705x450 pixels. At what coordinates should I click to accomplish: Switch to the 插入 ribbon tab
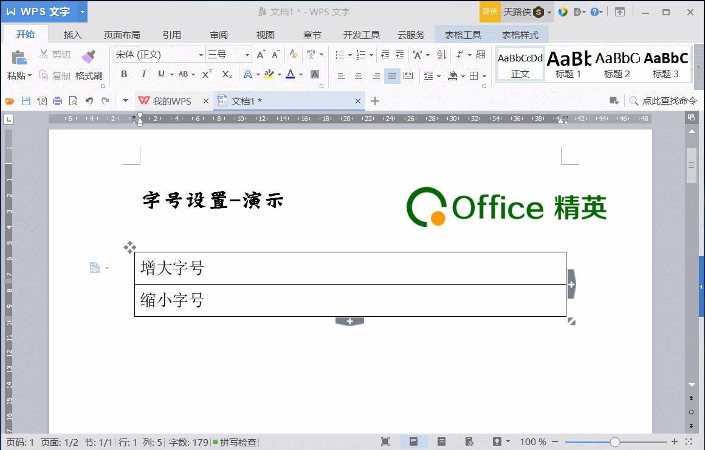coord(72,35)
